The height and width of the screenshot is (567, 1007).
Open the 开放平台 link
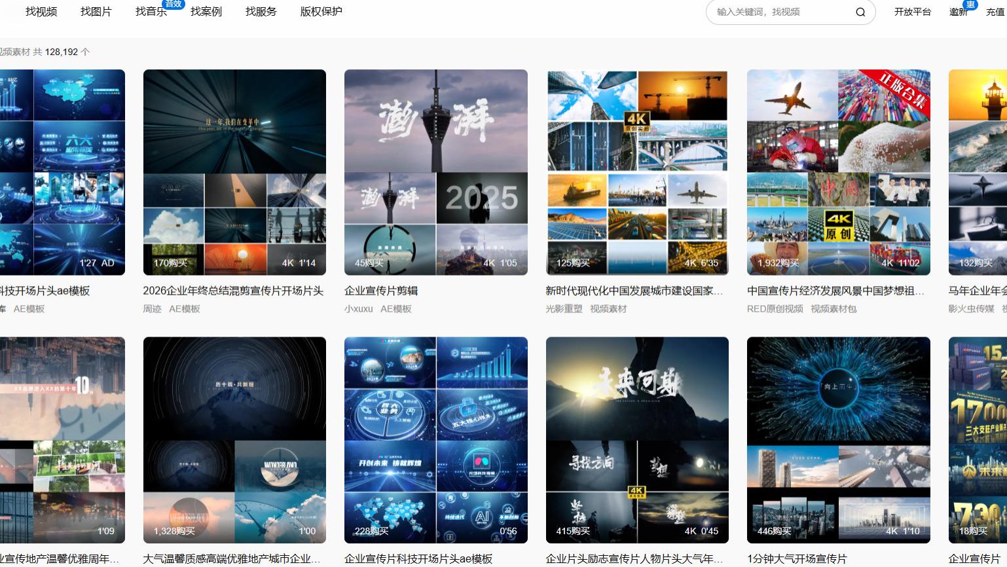[912, 11]
